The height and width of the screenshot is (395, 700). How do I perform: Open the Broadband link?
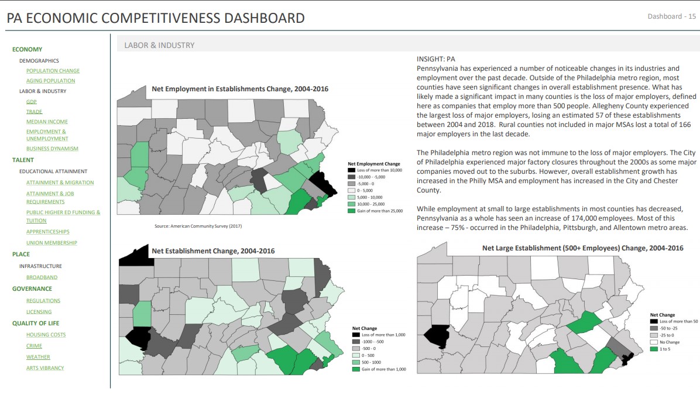point(42,277)
